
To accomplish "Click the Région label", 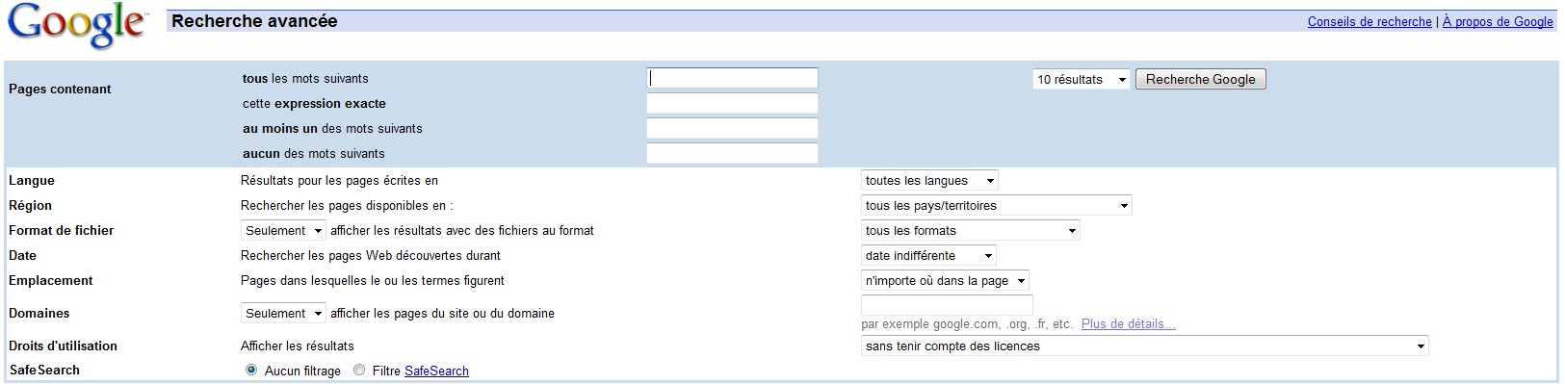I will pos(30,205).
